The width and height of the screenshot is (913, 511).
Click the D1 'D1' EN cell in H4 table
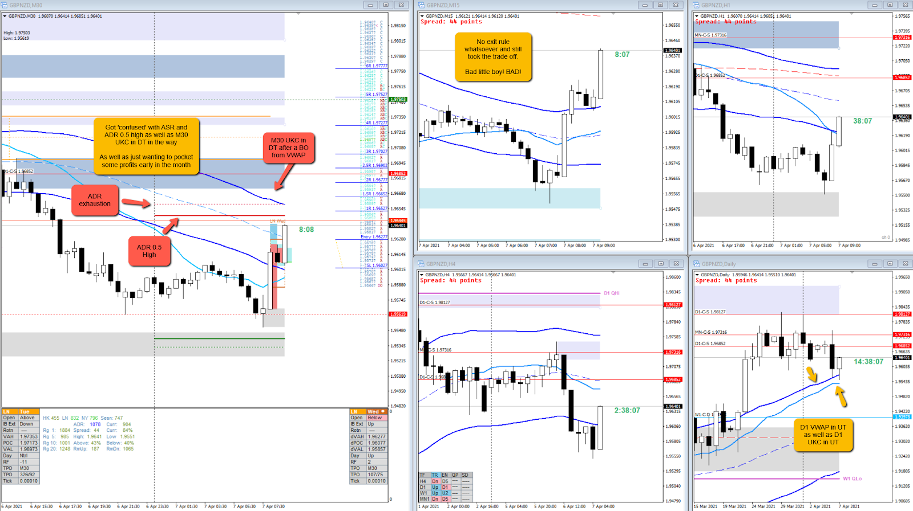coord(445,488)
